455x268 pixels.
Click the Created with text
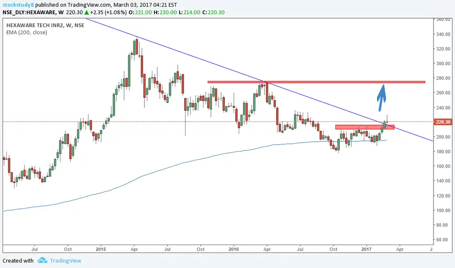18,261
